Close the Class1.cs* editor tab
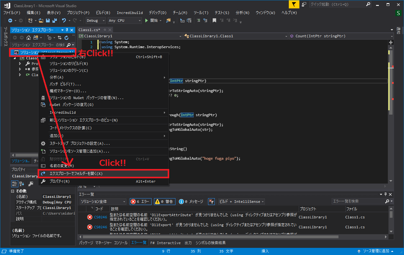The image size is (404, 255). (x=109, y=30)
